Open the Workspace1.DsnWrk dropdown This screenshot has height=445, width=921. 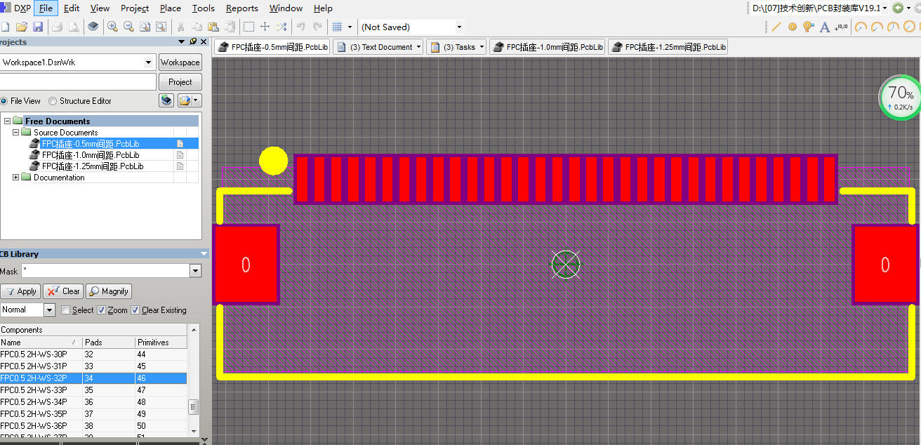(148, 62)
